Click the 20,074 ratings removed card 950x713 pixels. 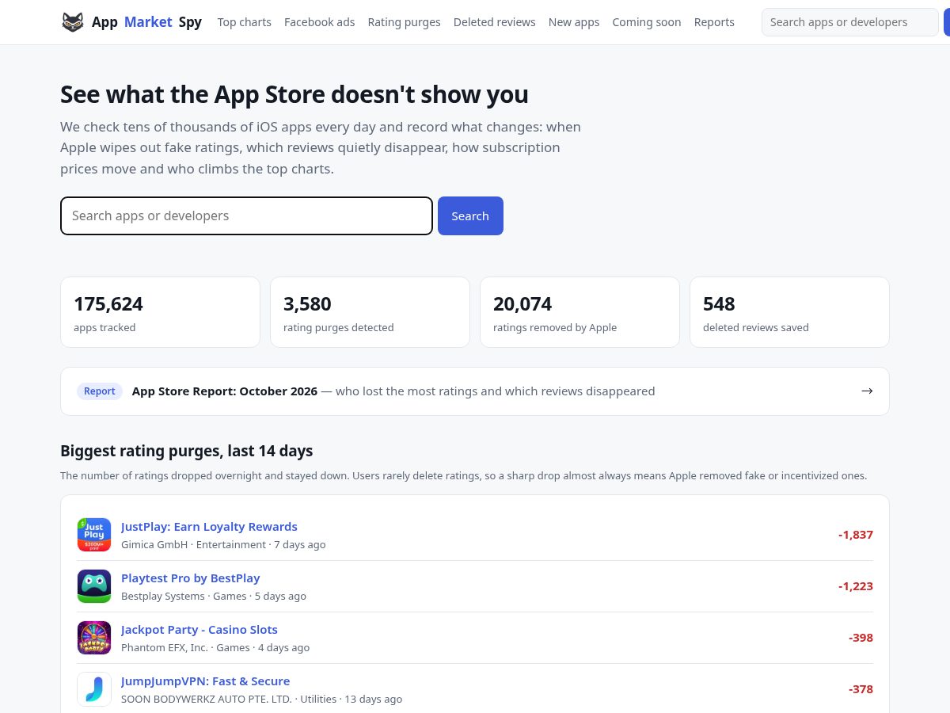coord(579,312)
